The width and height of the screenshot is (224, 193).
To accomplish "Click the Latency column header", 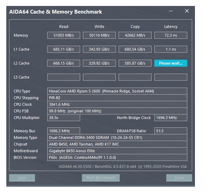I will pos(171,27).
